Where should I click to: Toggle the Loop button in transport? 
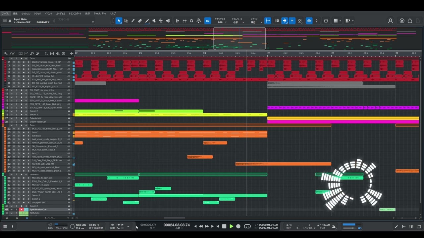pyautogui.click(x=247, y=226)
